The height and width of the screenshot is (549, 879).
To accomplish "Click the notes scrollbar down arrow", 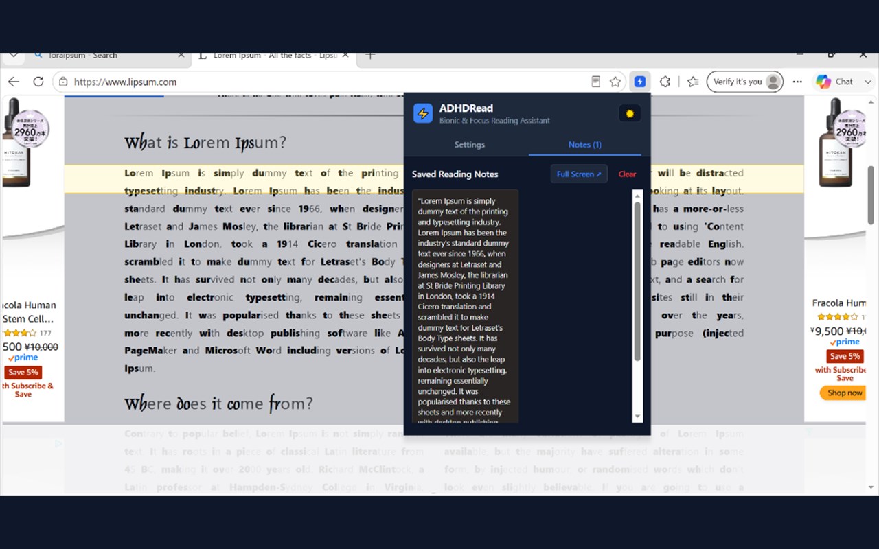I will 637,417.
